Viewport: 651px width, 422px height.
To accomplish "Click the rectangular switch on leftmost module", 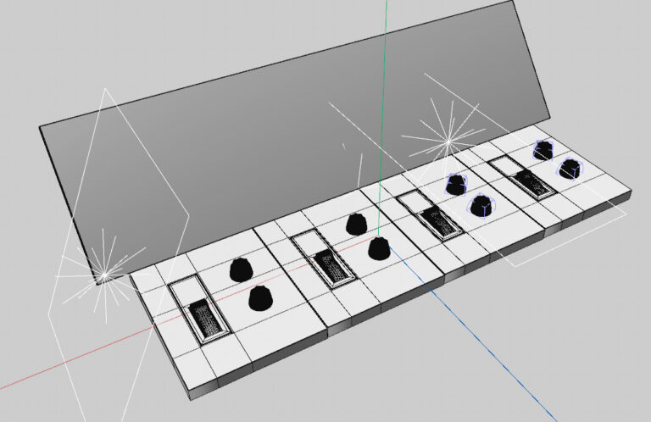I will [205, 319].
